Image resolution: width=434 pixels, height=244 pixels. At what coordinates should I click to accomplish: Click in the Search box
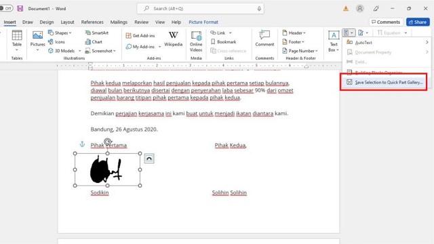click(201, 9)
